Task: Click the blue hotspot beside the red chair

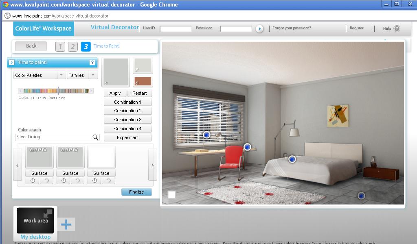Action: click(x=247, y=147)
